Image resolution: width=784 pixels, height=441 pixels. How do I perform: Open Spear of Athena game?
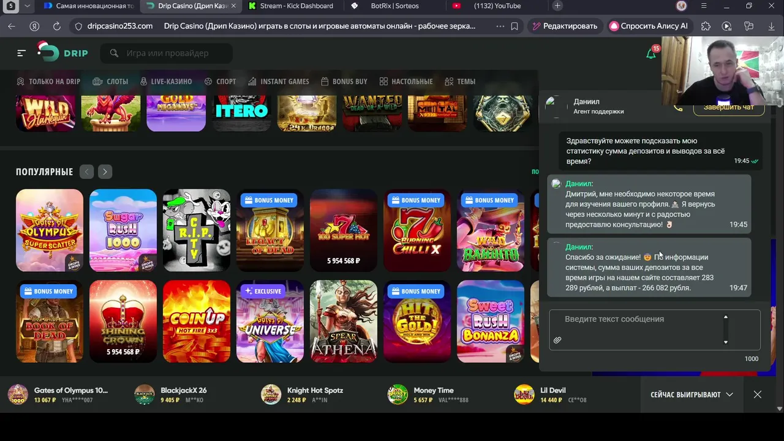pos(344,322)
